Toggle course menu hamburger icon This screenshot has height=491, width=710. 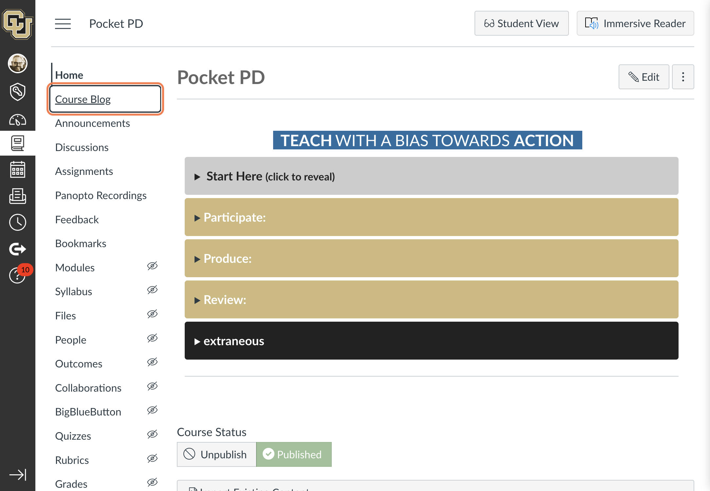click(63, 24)
